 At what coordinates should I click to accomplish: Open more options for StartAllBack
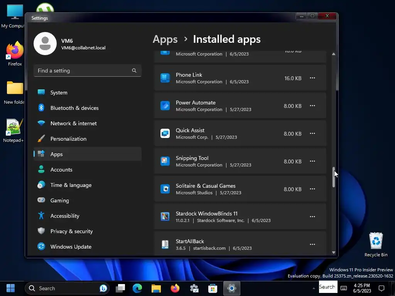pos(312,244)
